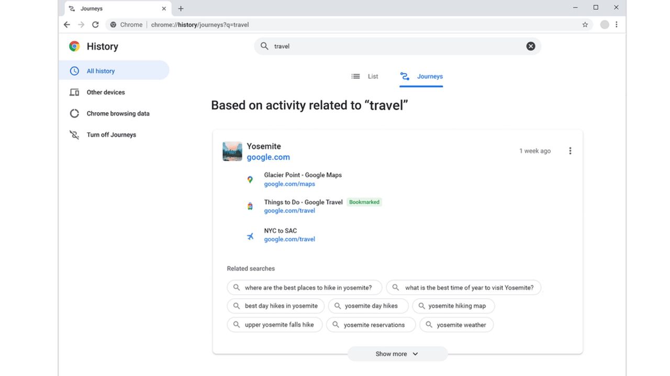The width and height of the screenshot is (670, 376).
Task: Click the Journeys browser tab title
Action: point(92,9)
